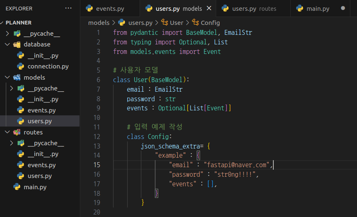Click line number 6 in gutter
Image resolution: width=357 pixels, height=217 pixels.
[x=98, y=80]
